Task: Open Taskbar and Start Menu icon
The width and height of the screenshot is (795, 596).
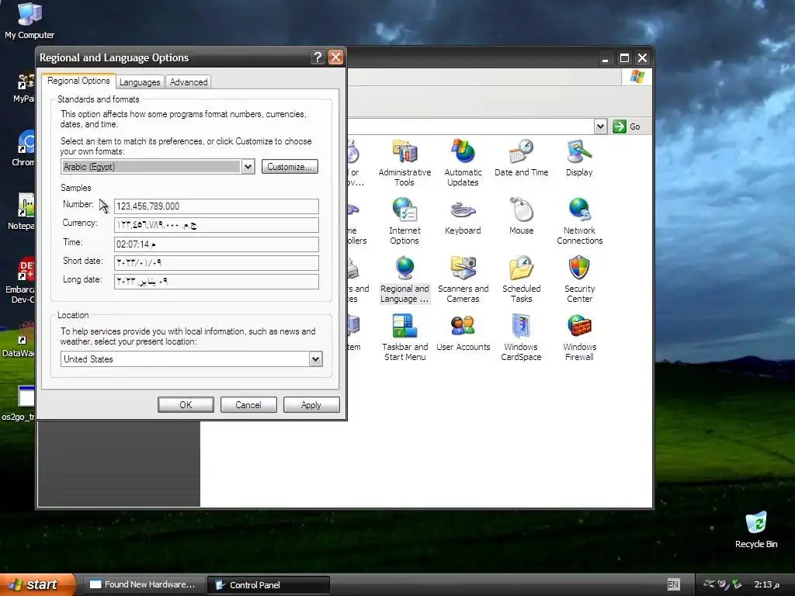Action: pos(404,338)
